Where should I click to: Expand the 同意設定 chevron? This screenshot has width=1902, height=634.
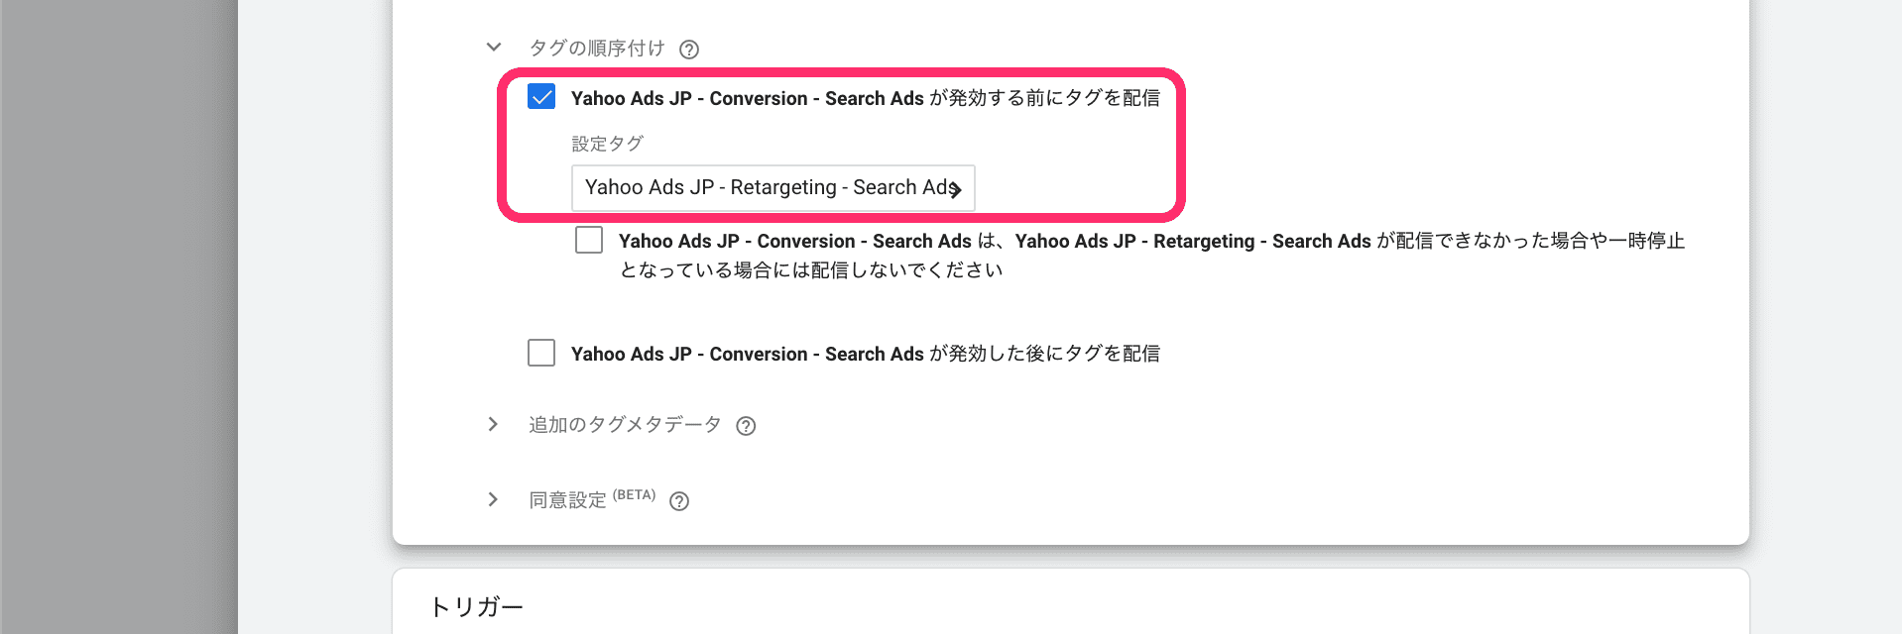[x=494, y=499]
